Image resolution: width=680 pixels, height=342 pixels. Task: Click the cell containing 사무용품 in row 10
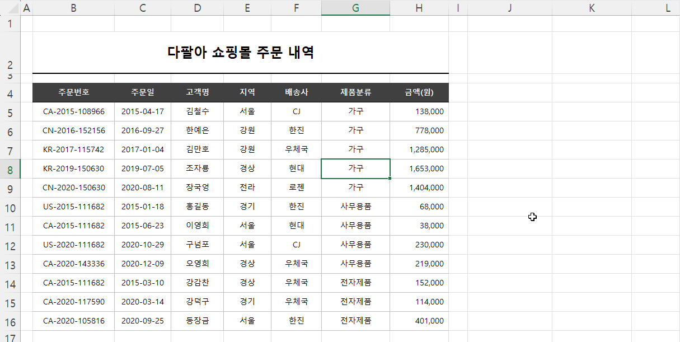[355, 206]
